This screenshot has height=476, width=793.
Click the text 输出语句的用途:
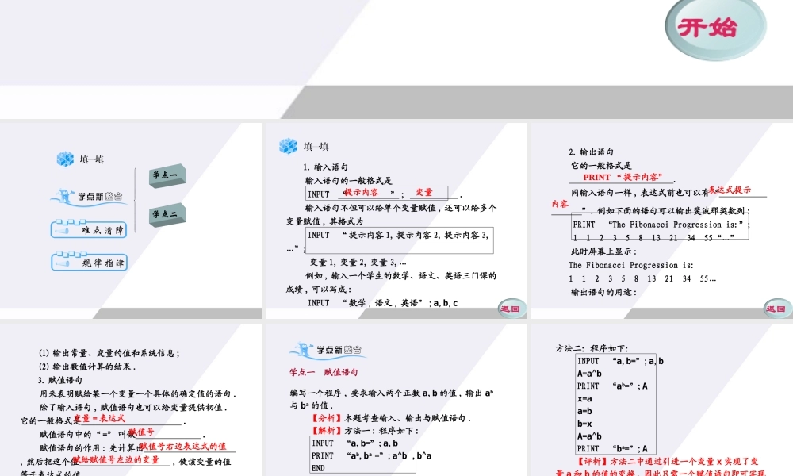tap(603, 292)
